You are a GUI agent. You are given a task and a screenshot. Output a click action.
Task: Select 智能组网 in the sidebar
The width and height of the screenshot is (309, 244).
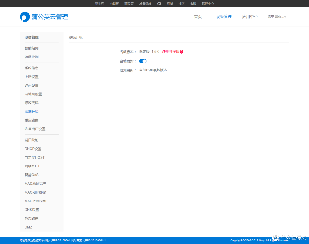31,48
